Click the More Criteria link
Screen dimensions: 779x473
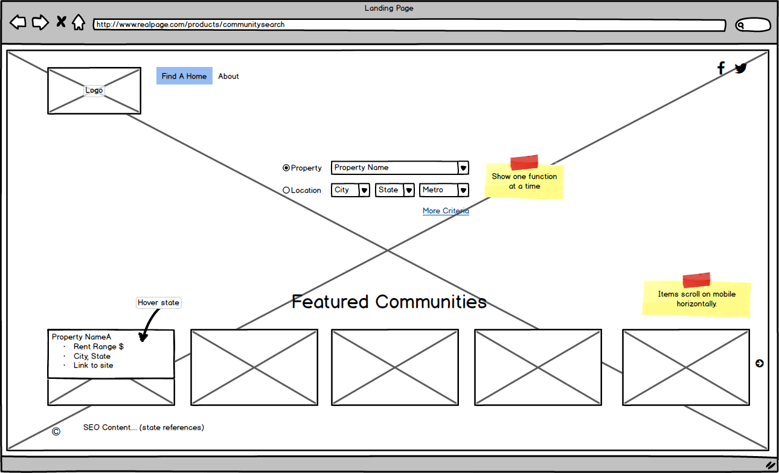pos(445,211)
